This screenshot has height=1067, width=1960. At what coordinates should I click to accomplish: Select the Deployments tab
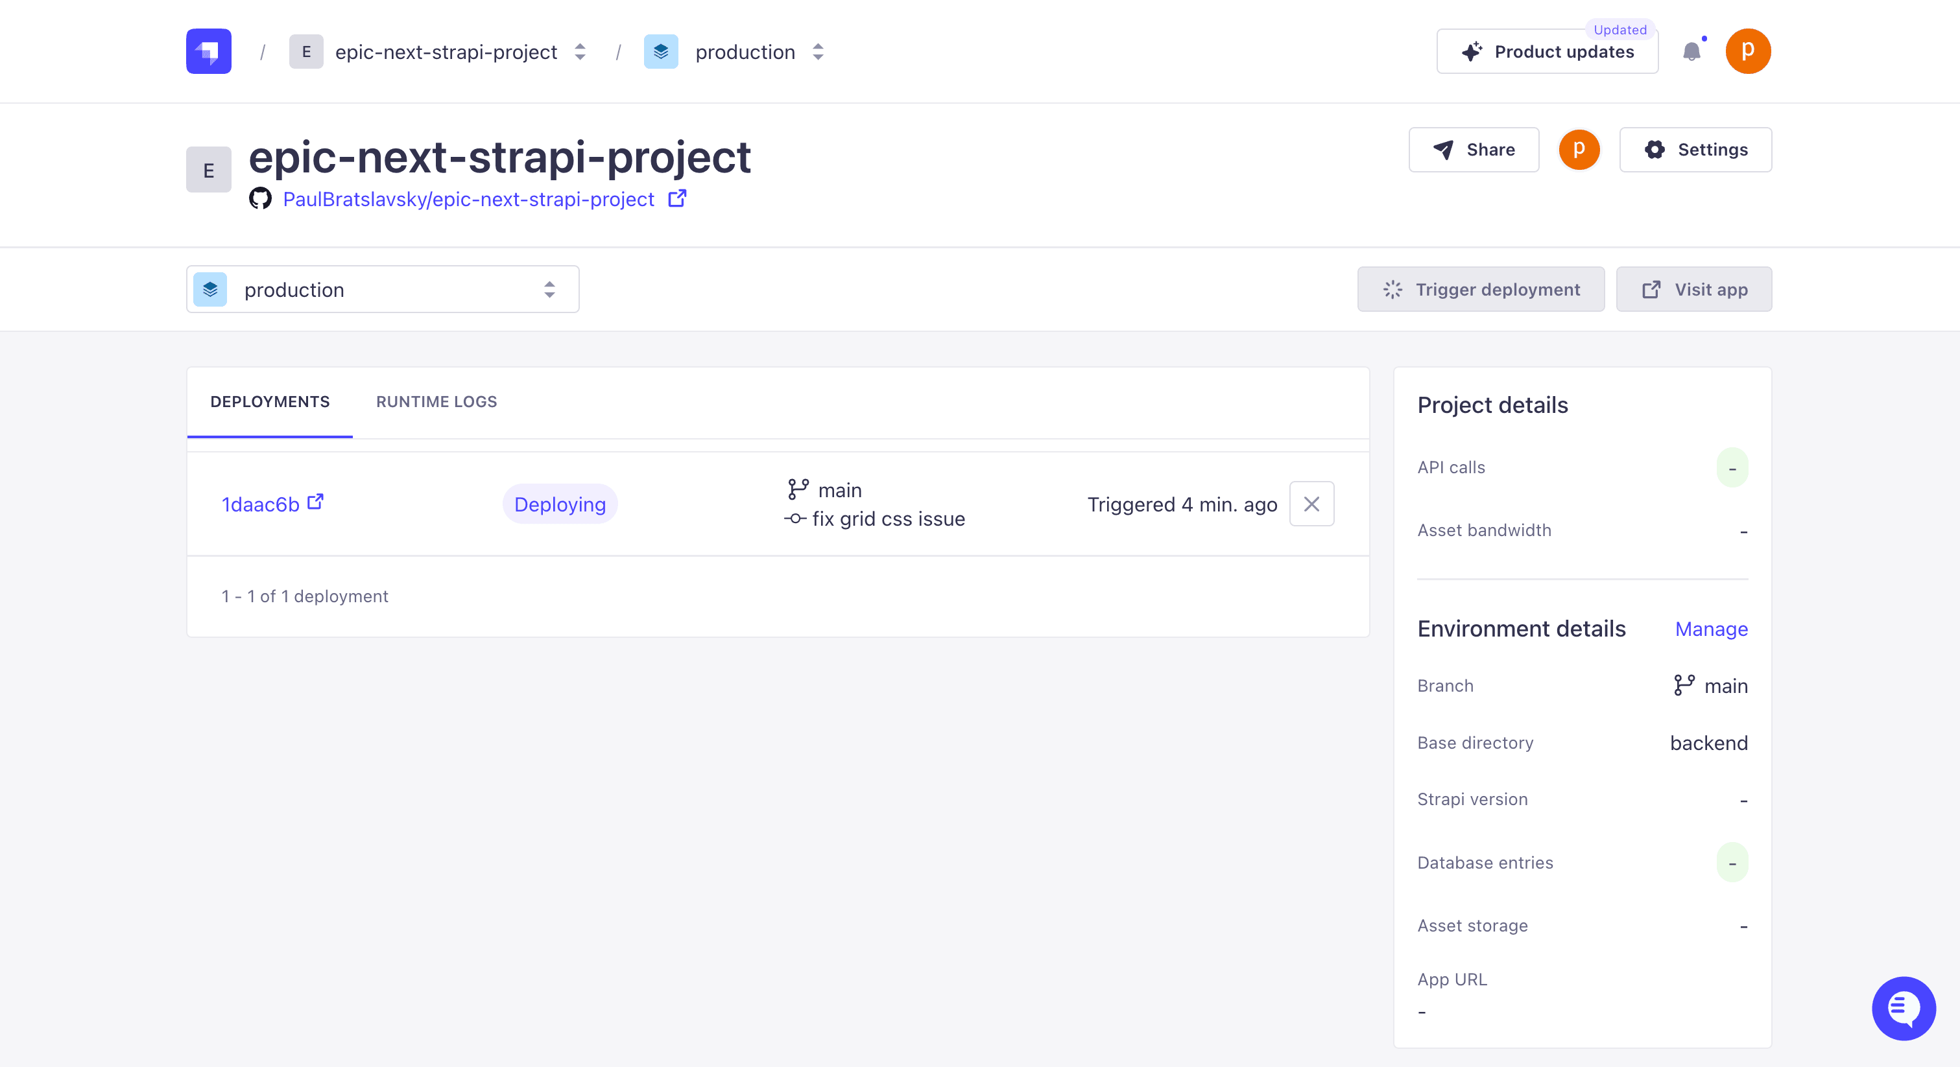[x=270, y=401]
